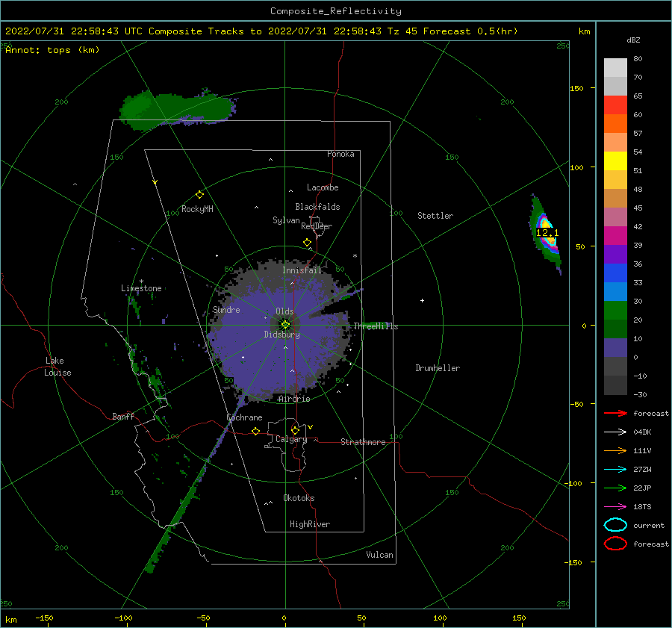Click the yellow diamond marker near RockyMH
The image size is (672, 628).
199,195
